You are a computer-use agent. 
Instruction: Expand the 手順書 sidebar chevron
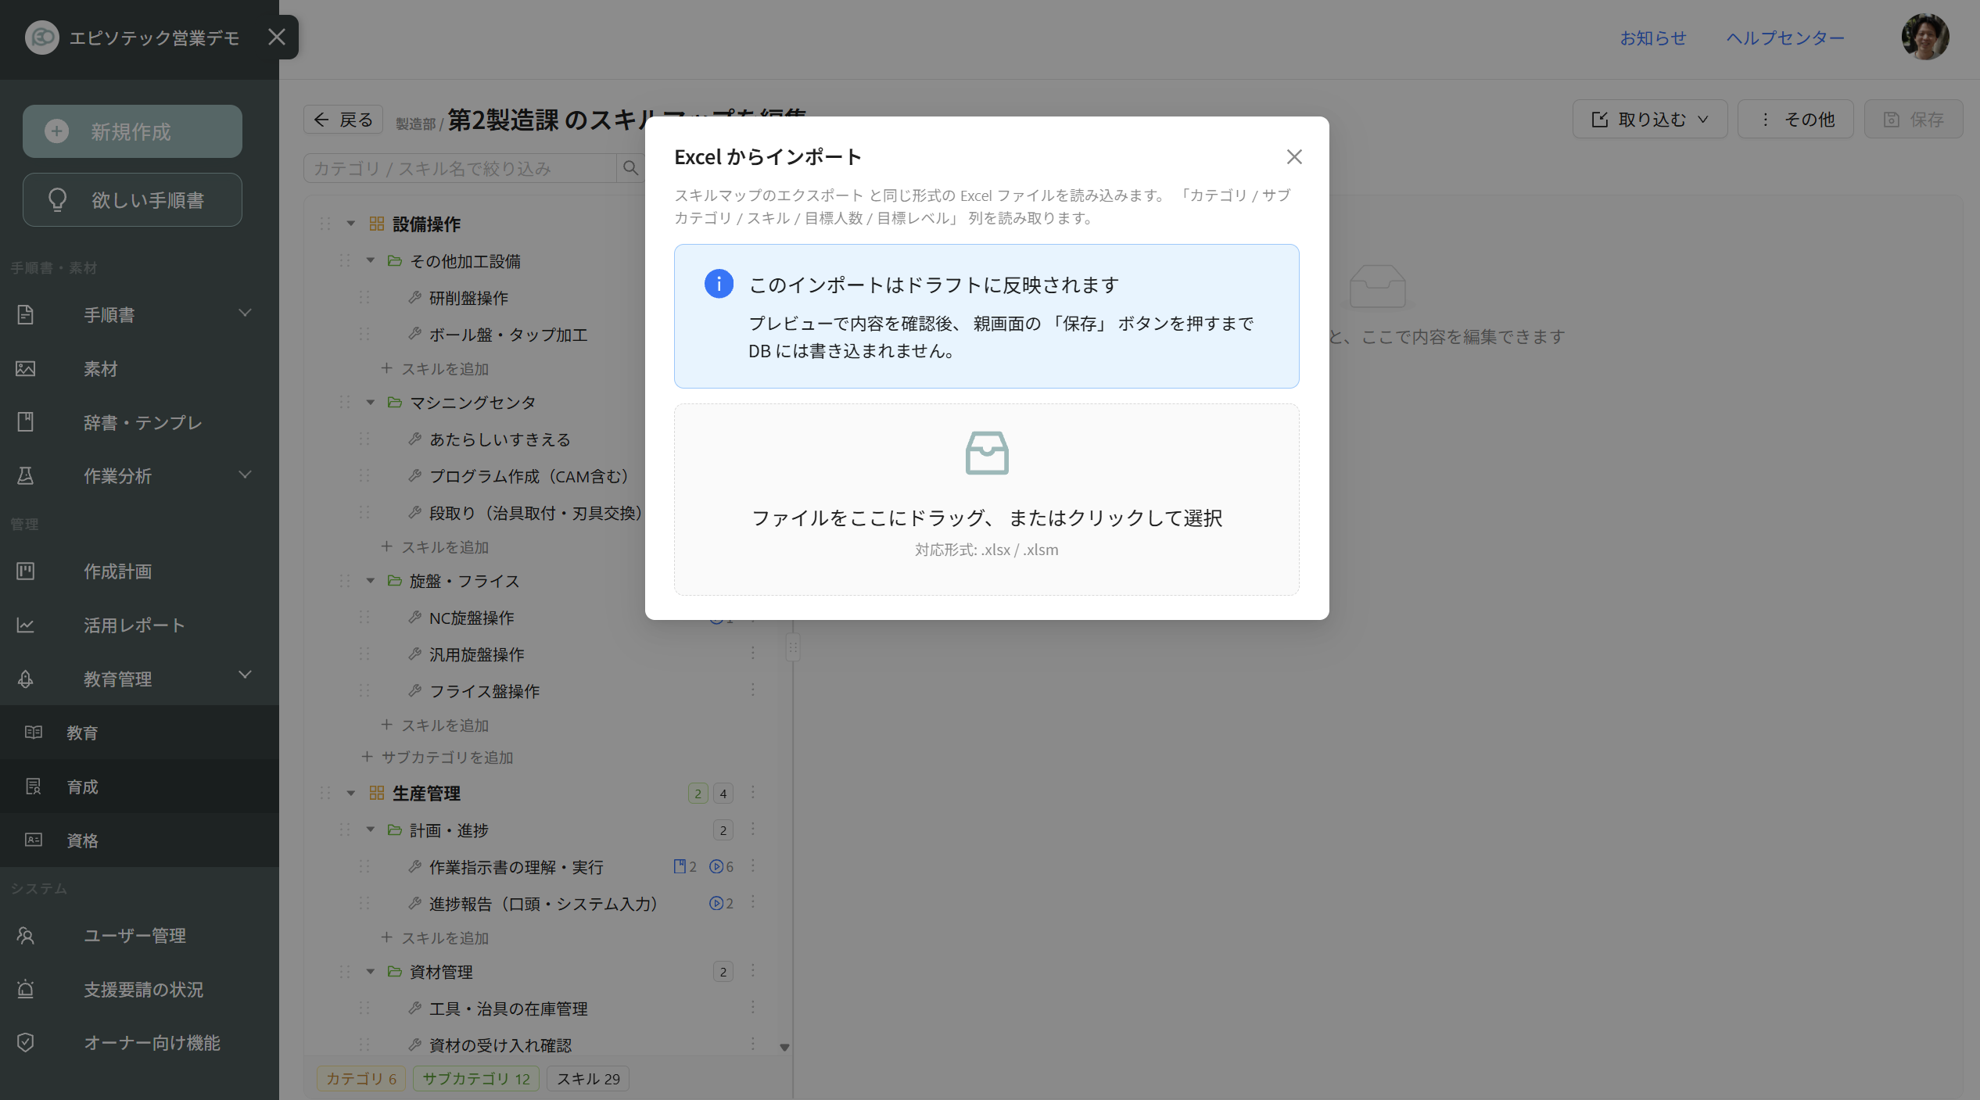(245, 314)
